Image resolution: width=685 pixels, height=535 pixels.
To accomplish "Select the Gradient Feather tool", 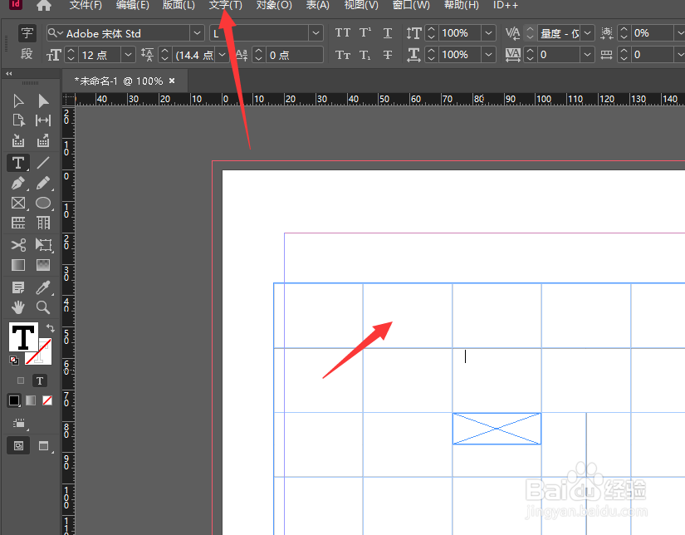I will 43,265.
